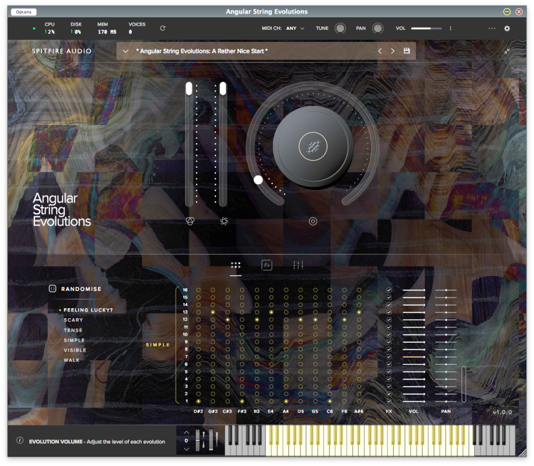Viewport: 534px width, 466px height.
Task: Click the swirl icon under second slider
Action: [224, 221]
